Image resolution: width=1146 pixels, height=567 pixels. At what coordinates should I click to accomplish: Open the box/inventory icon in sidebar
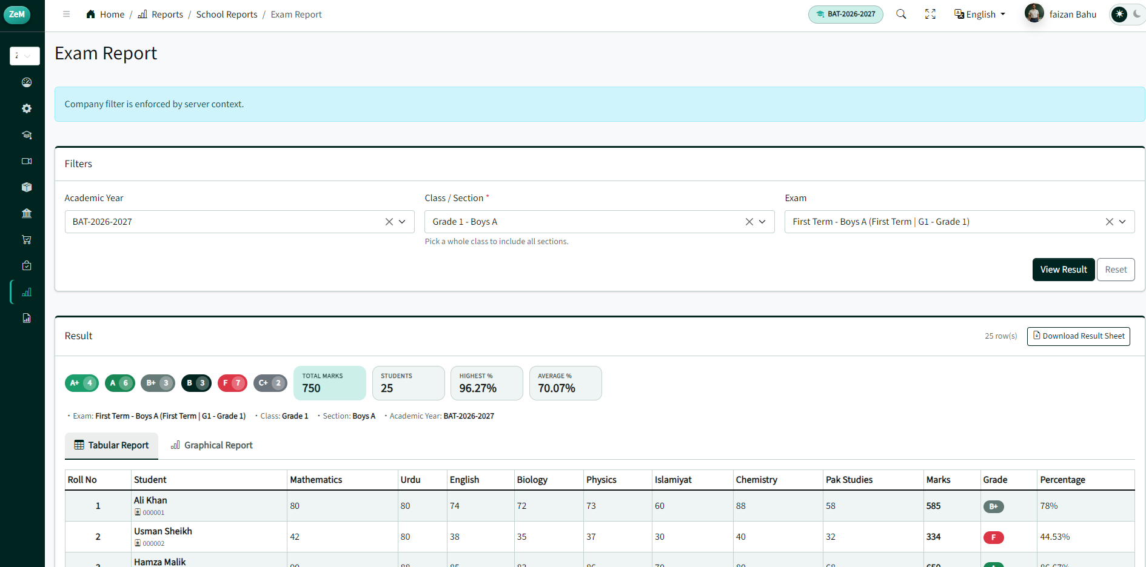click(27, 187)
